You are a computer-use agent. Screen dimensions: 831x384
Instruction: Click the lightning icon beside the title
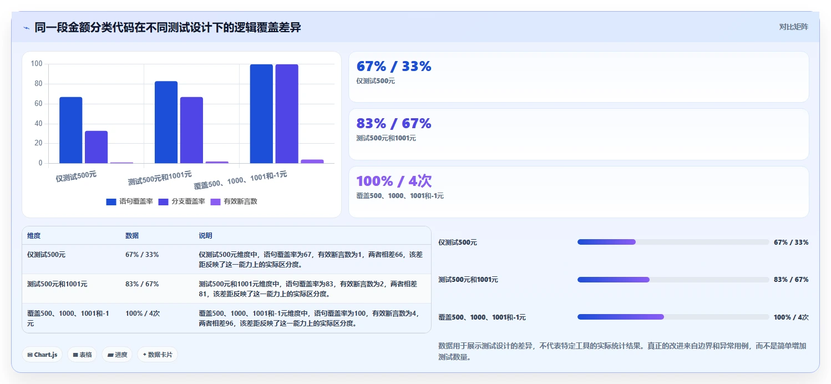pyautogui.click(x=27, y=28)
